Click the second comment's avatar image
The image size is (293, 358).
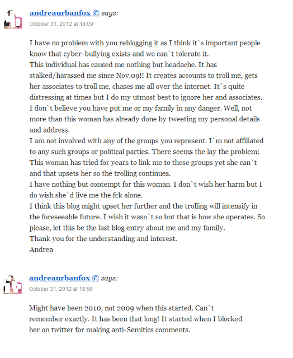coord(13,285)
